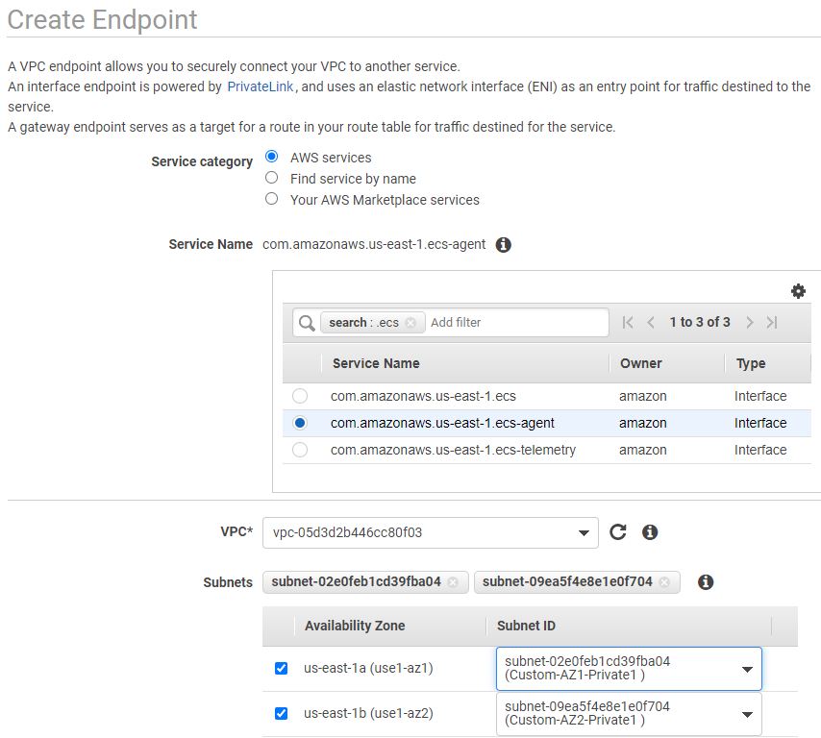821x738 pixels.
Task: Remove subnet-02e0feb1cd39fba04 chip
Action: point(453,582)
